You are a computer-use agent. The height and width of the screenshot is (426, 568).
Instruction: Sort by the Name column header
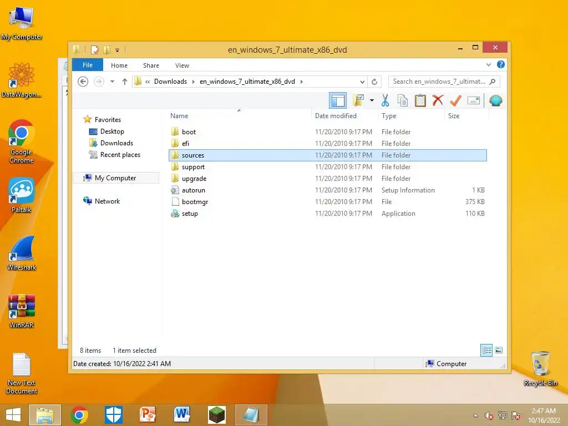click(179, 116)
